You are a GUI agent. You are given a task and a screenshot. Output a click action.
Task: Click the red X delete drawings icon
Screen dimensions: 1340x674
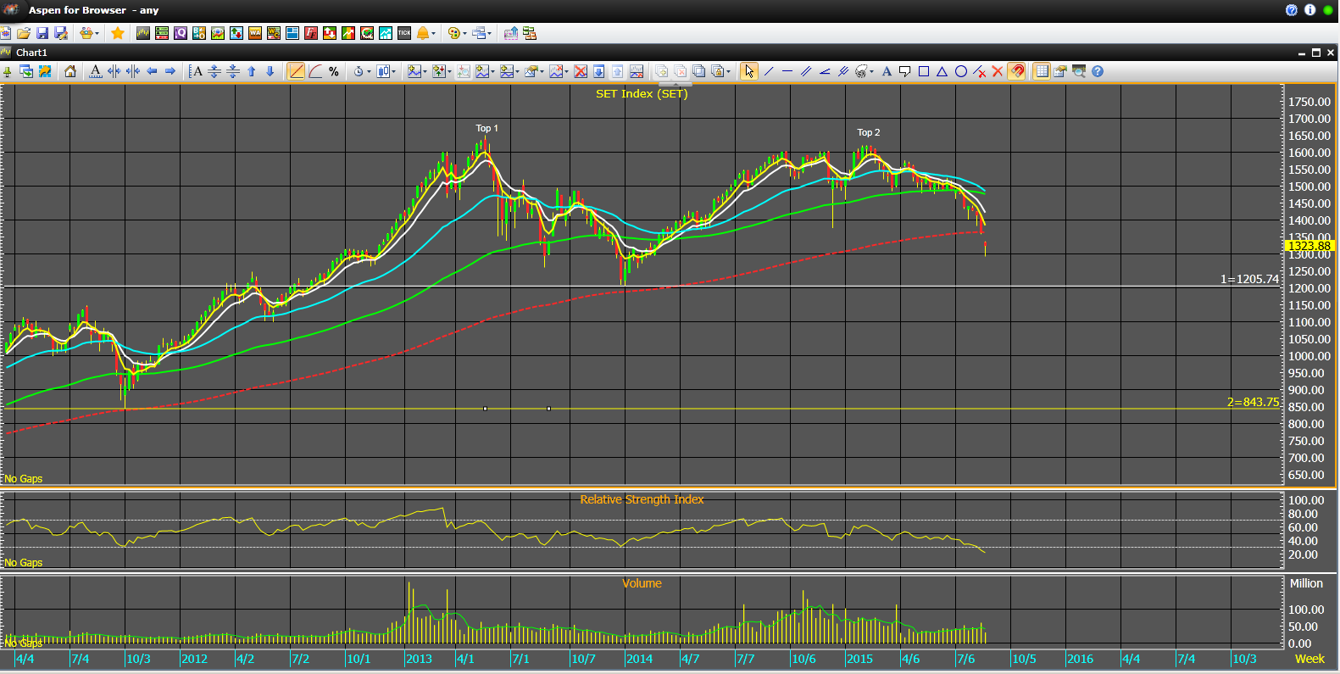click(x=998, y=71)
